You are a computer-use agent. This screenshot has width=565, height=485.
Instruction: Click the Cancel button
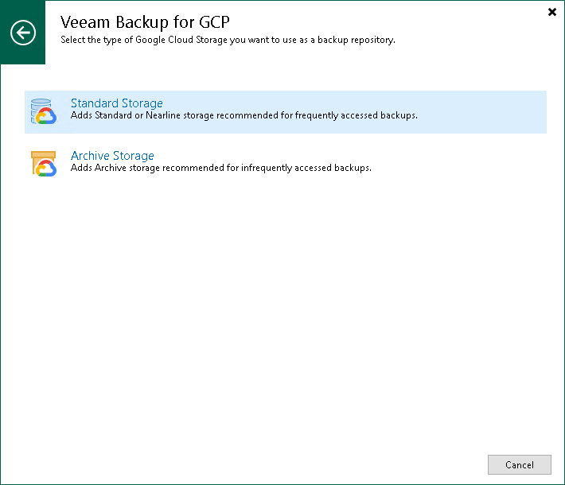519,465
